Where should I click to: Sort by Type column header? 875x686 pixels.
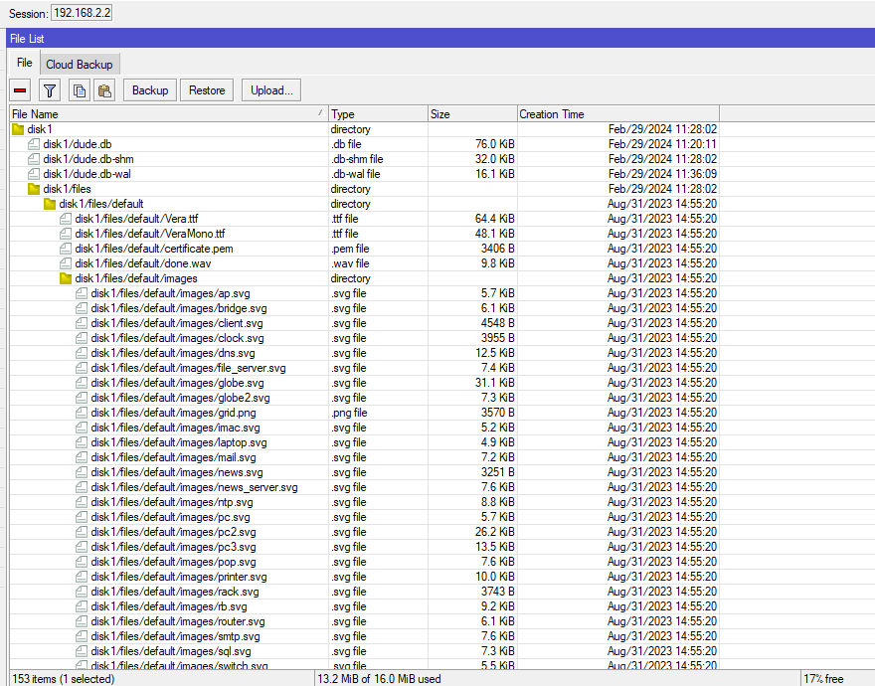379,114
